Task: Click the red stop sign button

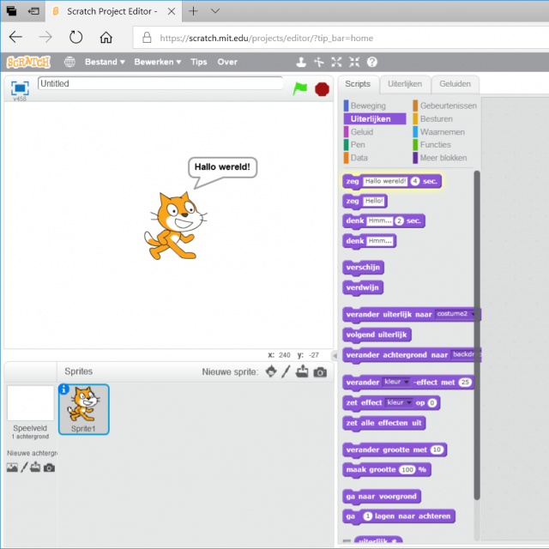Action: tap(322, 89)
